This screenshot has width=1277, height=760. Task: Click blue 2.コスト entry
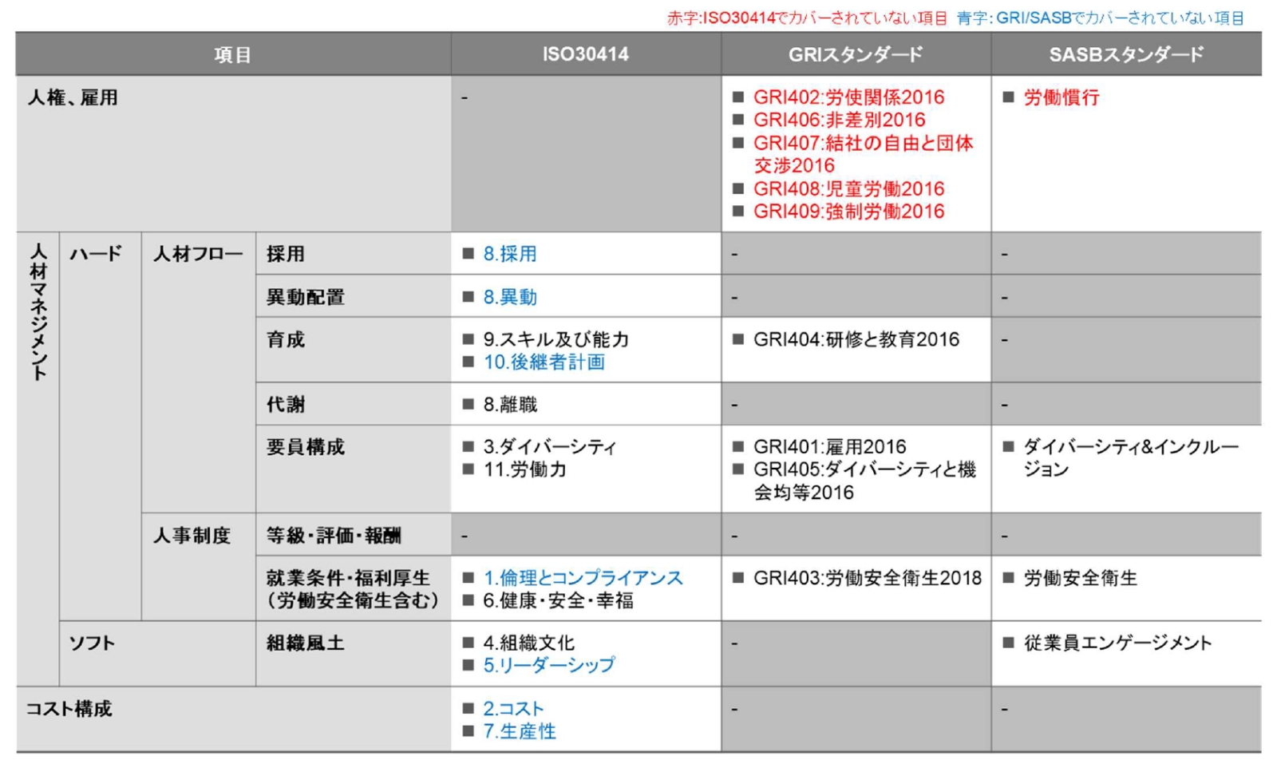[x=513, y=709]
